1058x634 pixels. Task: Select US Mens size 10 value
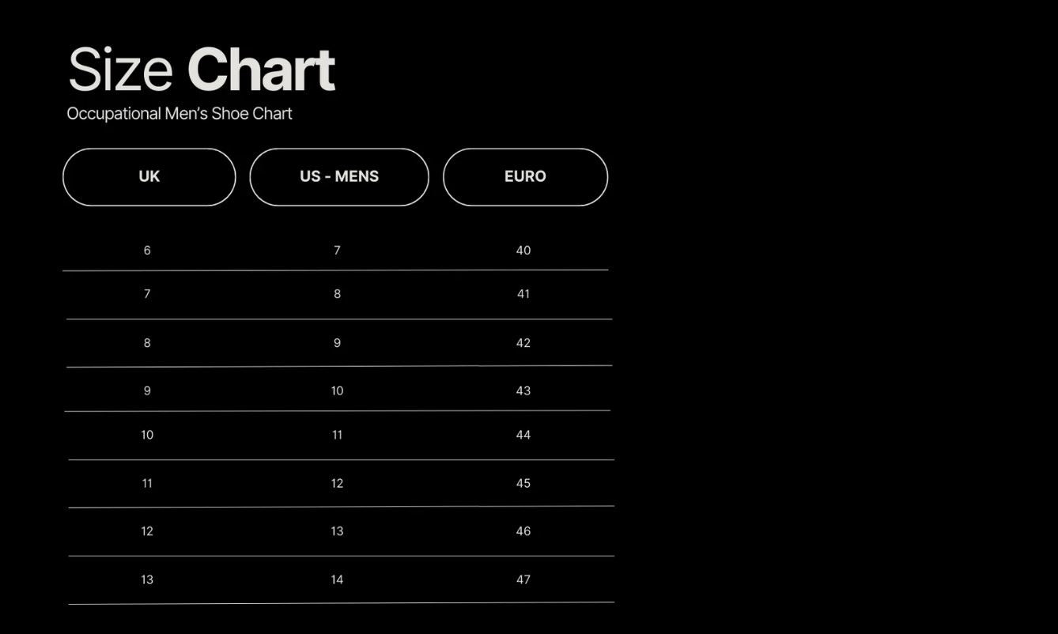tap(337, 391)
